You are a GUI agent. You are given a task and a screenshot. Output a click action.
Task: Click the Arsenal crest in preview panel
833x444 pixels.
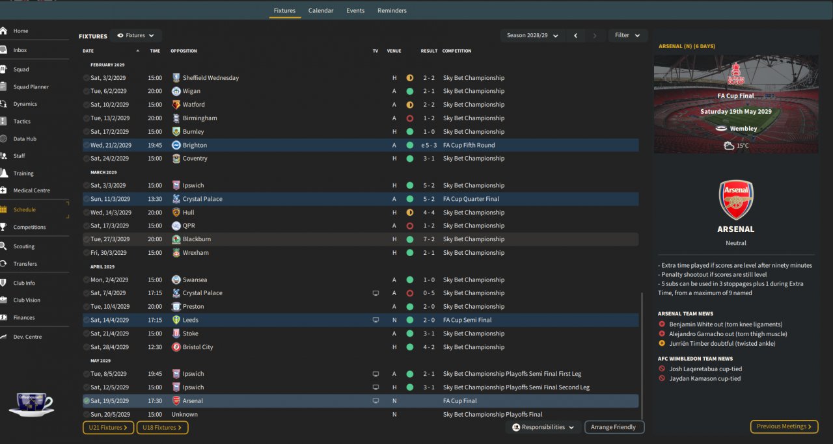[736, 200]
